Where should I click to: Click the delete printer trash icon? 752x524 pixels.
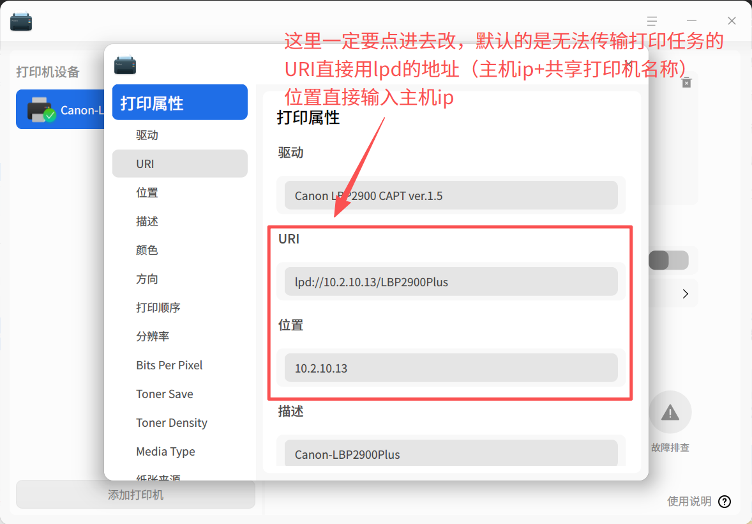pos(686,82)
